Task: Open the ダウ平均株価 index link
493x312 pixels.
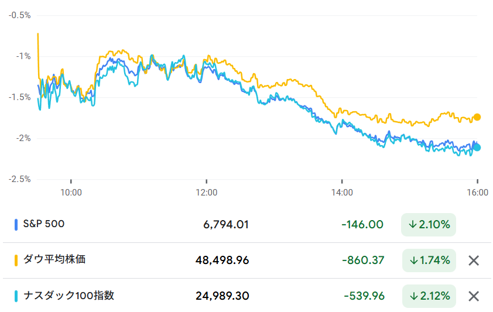Action: point(54,259)
